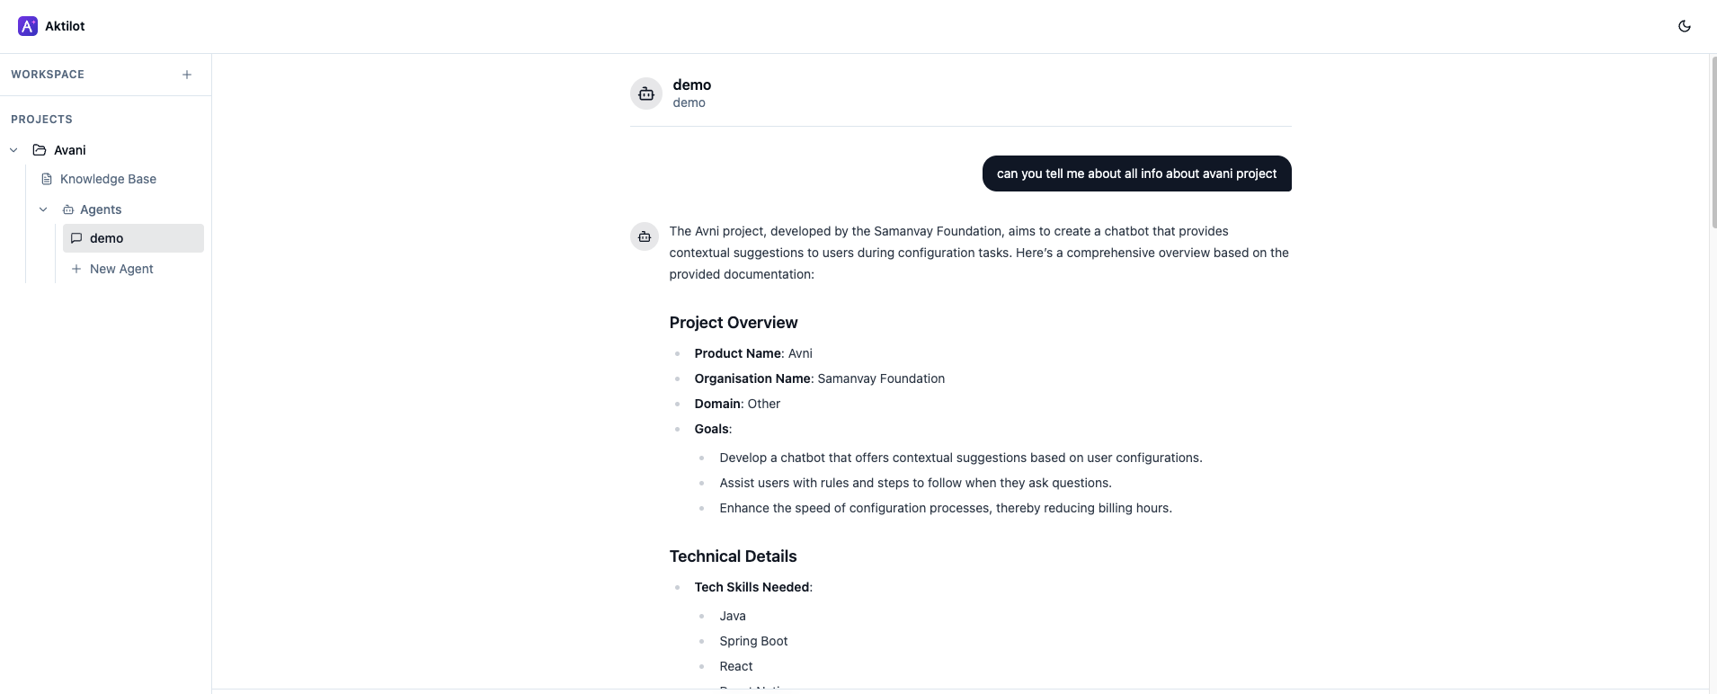Click the Agents robot icon
This screenshot has width=1717, height=694.
(68, 209)
